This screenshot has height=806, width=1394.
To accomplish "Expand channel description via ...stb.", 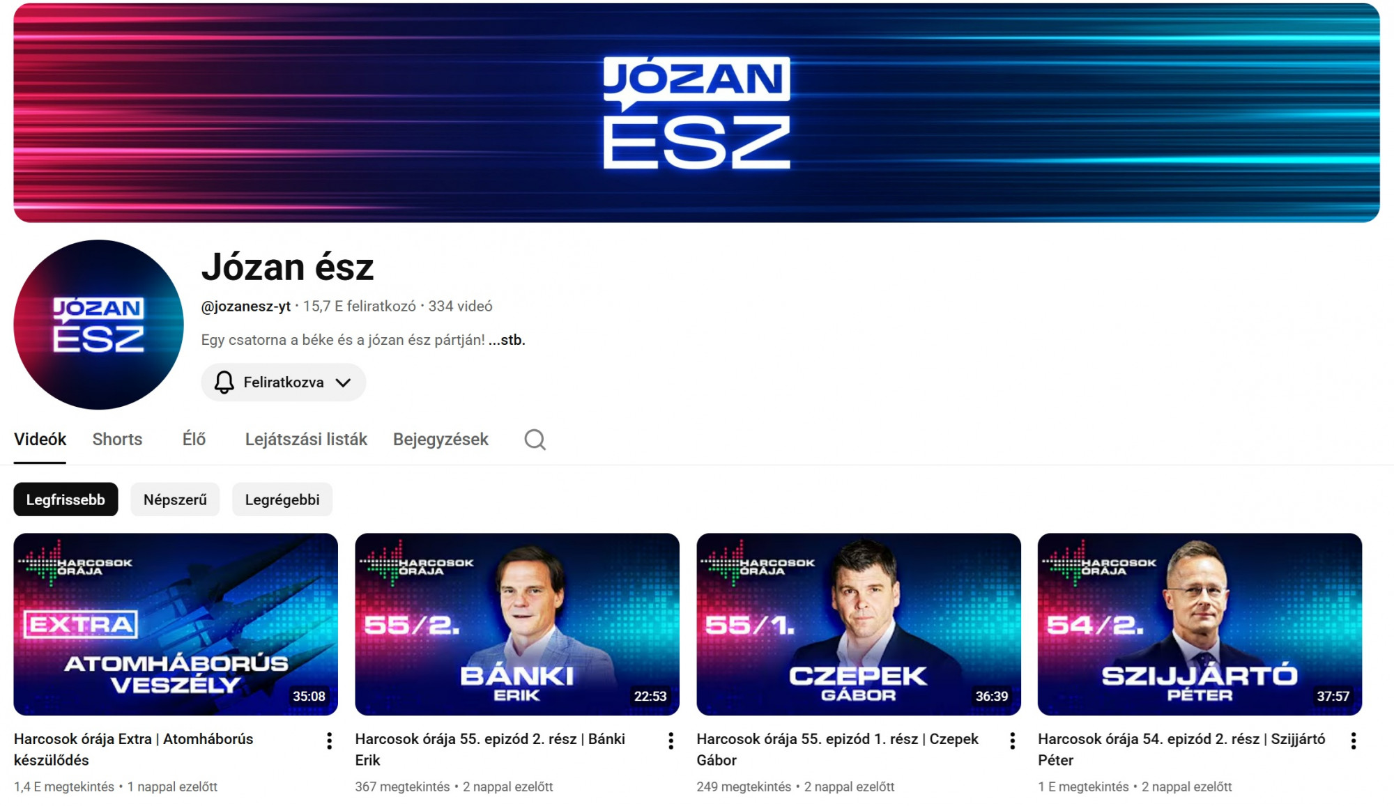I will coord(507,340).
